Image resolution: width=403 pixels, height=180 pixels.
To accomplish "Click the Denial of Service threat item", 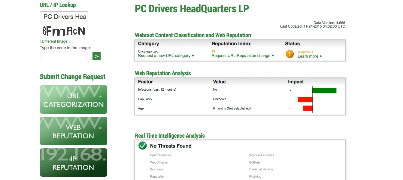I will tap(261, 169).
